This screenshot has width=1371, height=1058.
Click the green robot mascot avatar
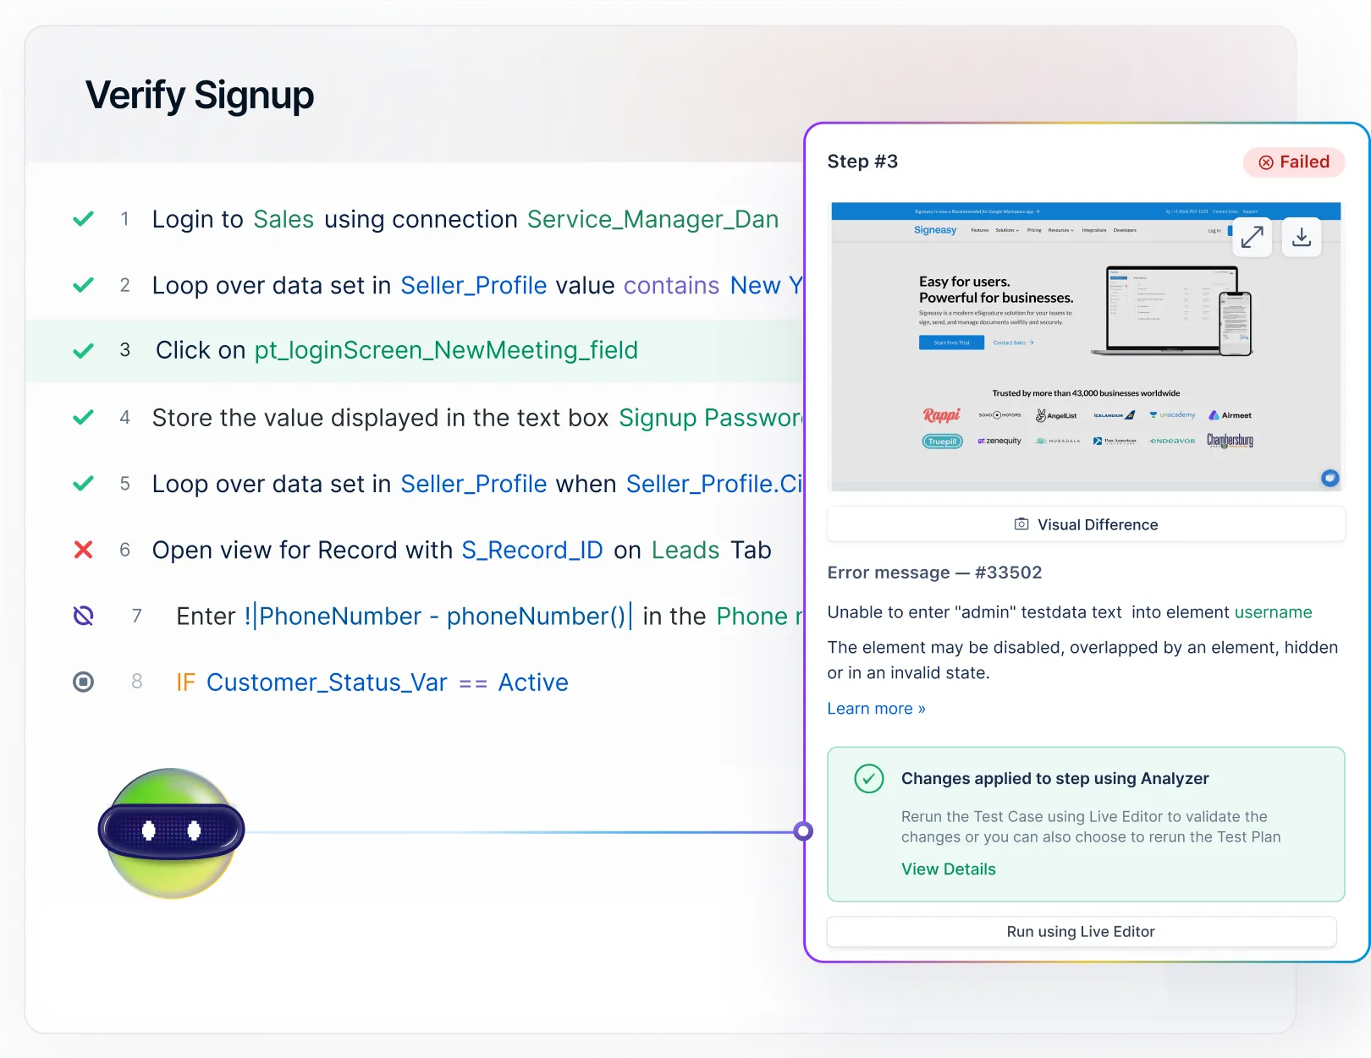pos(172,832)
